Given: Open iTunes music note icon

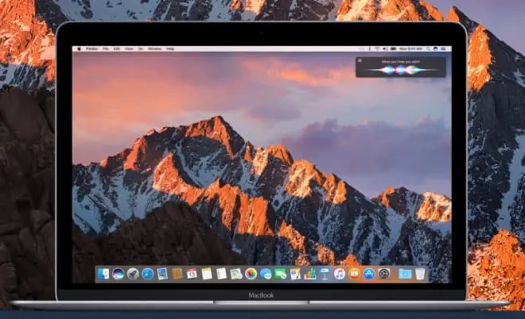Looking at the screenshot, I should click(340, 274).
